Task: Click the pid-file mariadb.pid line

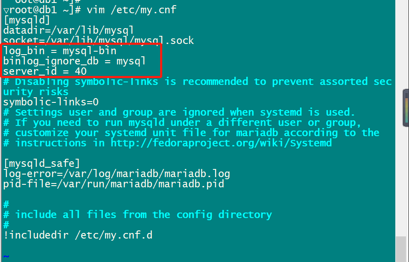Action: pyautogui.click(x=114, y=184)
